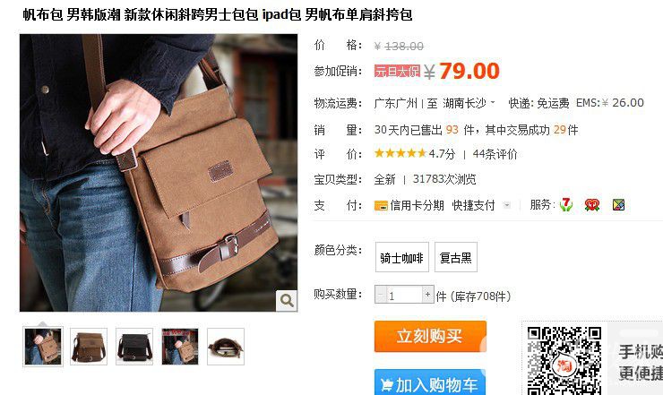Click the red heart service icon
The width and height of the screenshot is (663, 395).
[592, 205]
